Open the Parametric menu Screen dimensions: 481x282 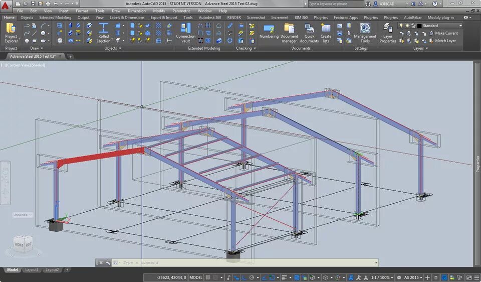point(181,11)
